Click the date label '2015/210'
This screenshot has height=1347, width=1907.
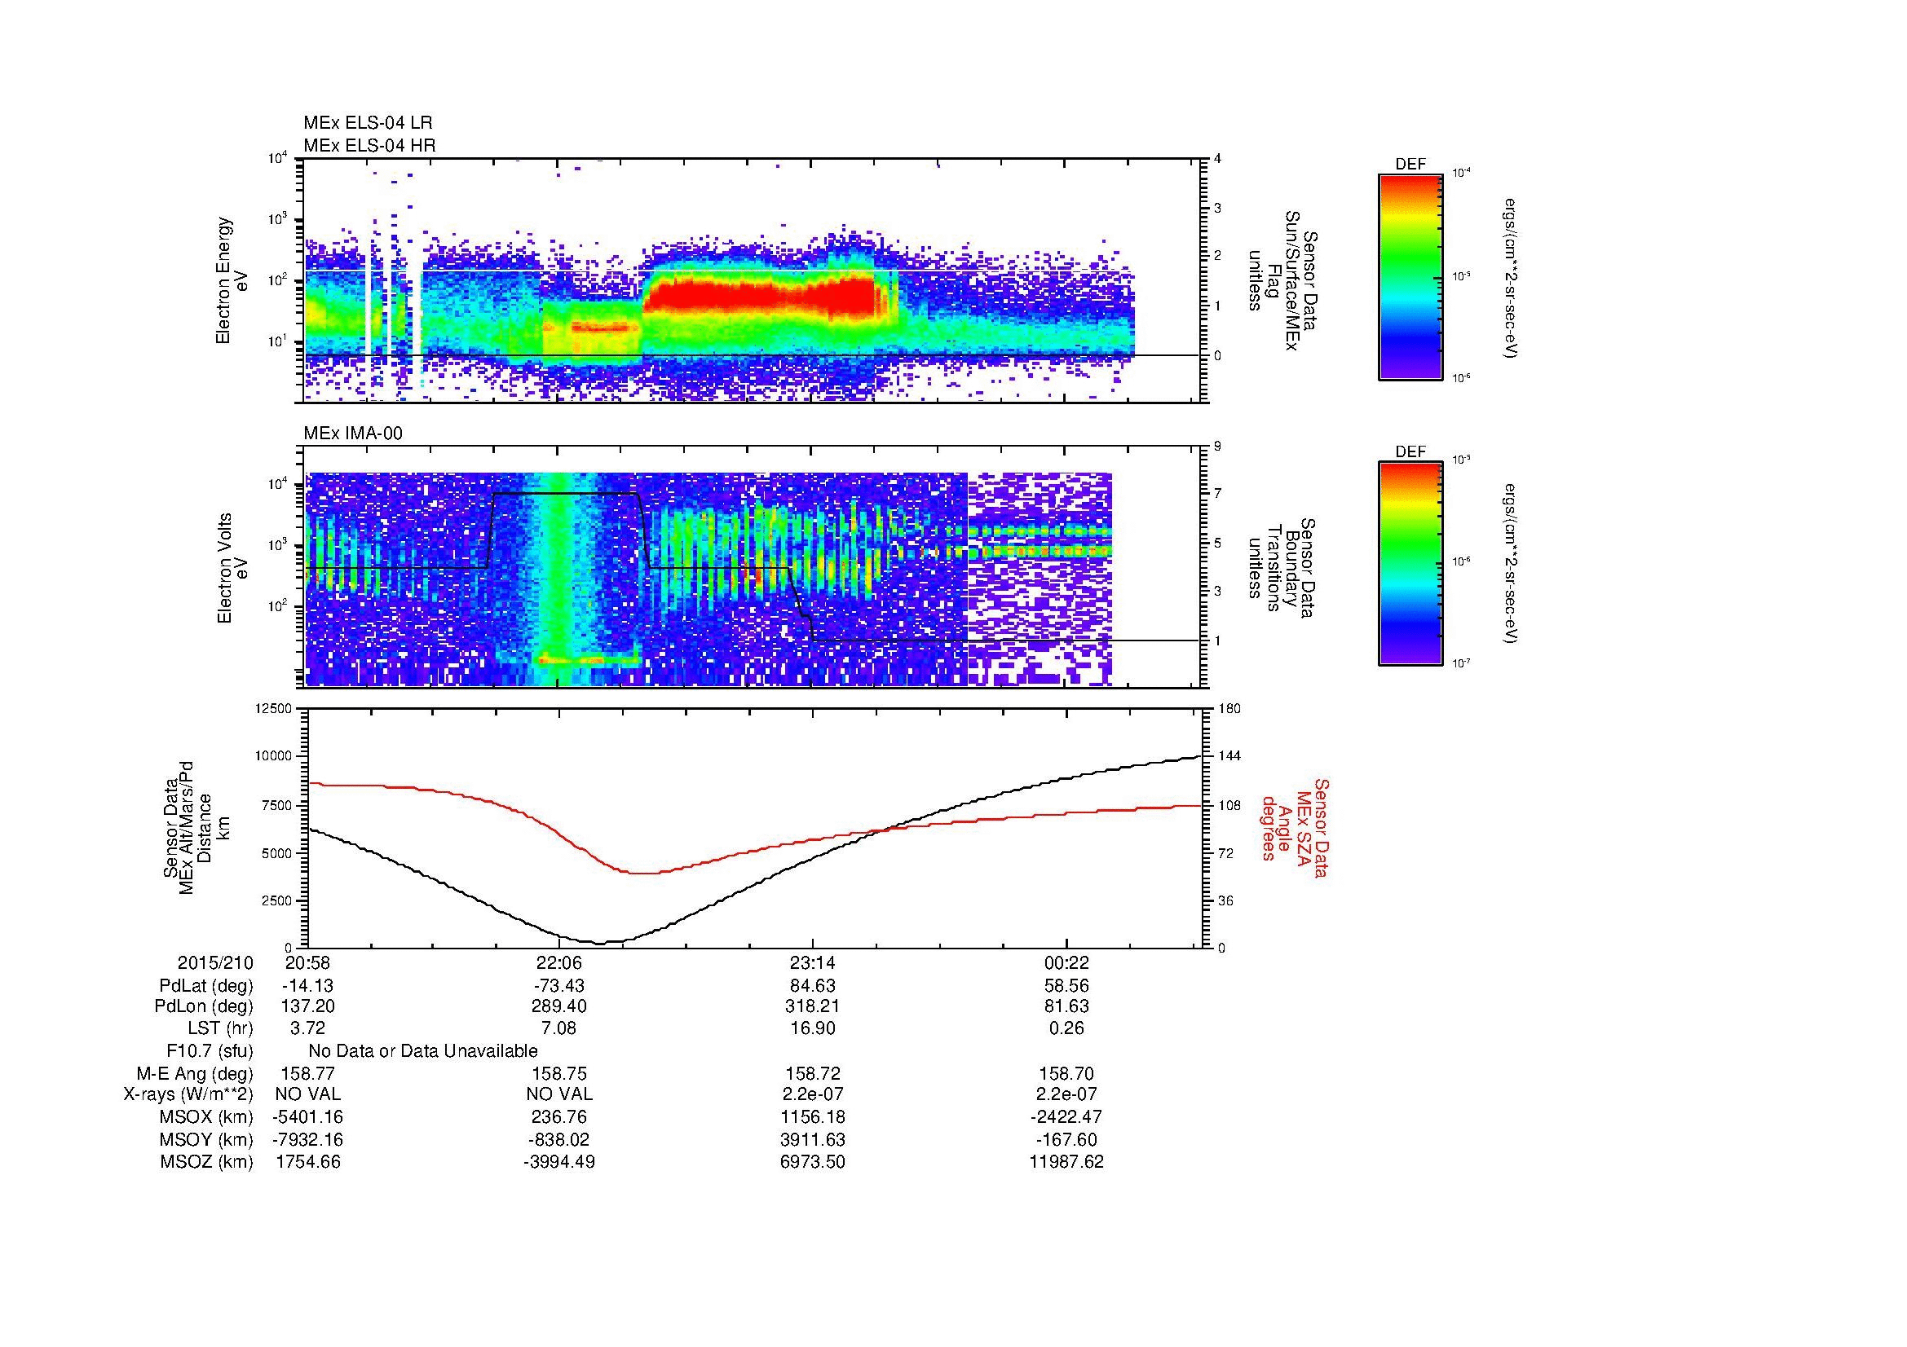pyautogui.click(x=215, y=963)
